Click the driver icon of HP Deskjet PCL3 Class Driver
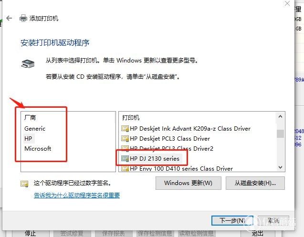304x237 pixels. coord(125,139)
